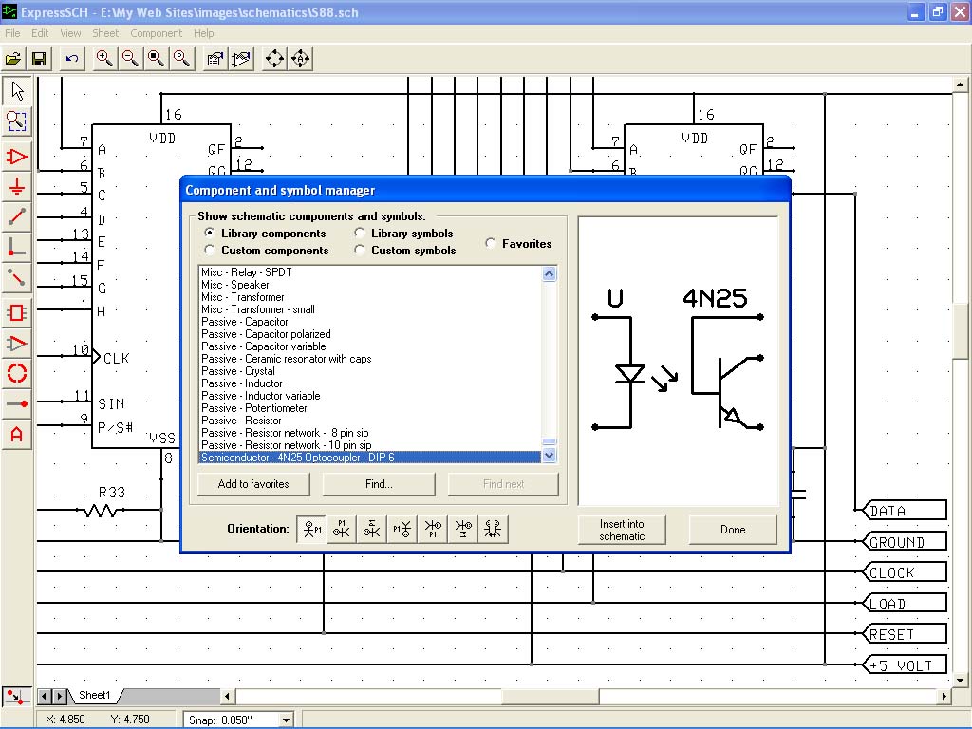Enable the Favorites radio button
This screenshot has height=729, width=972.
491,243
